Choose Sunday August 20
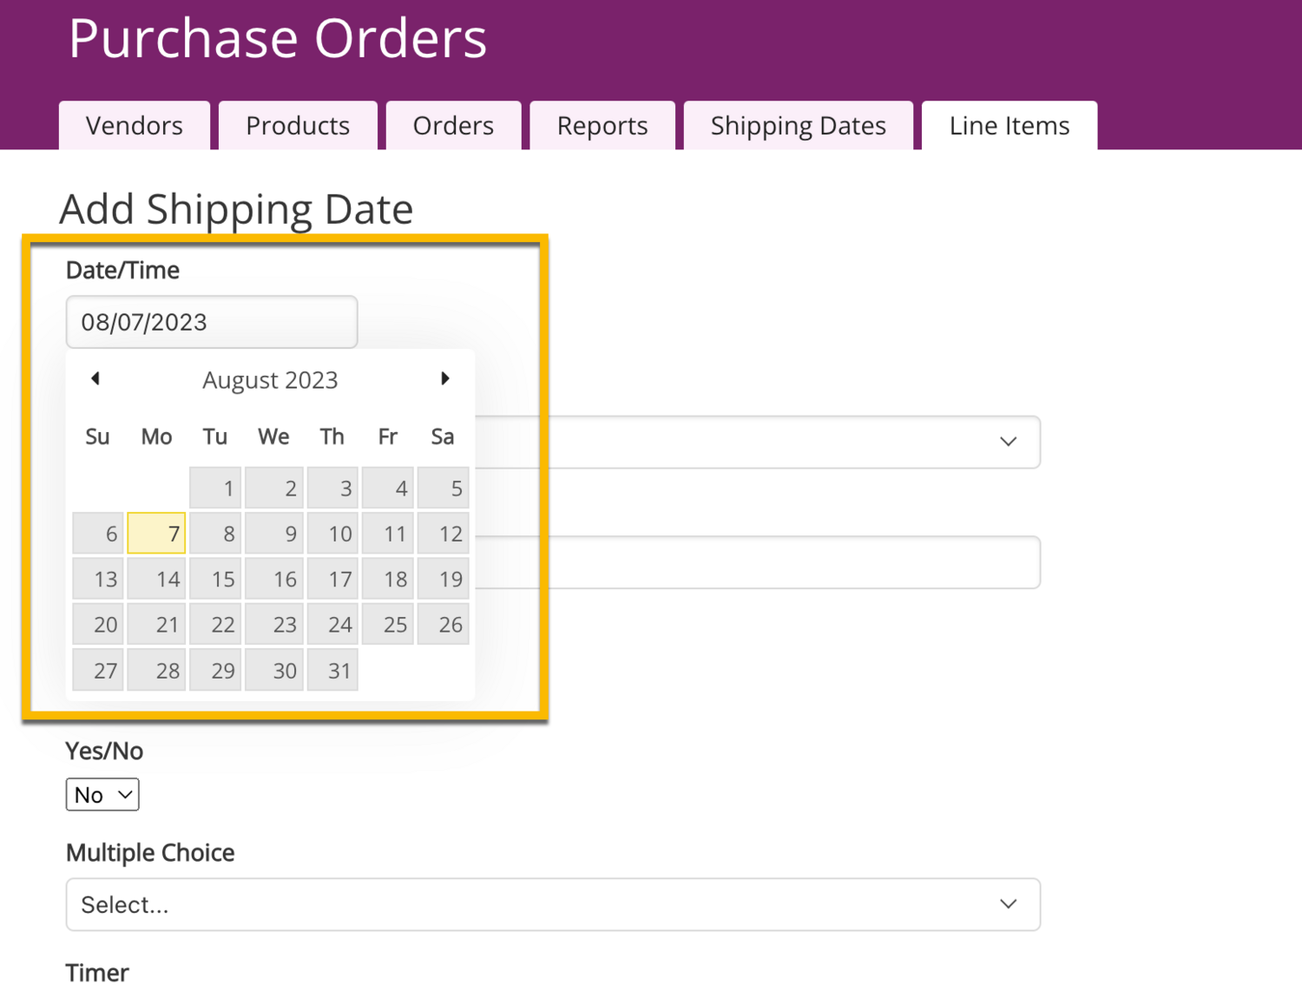Viewport: 1302px width, 997px height. [x=98, y=624]
